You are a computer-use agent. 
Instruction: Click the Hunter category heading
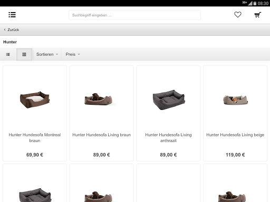pos(10,42)
